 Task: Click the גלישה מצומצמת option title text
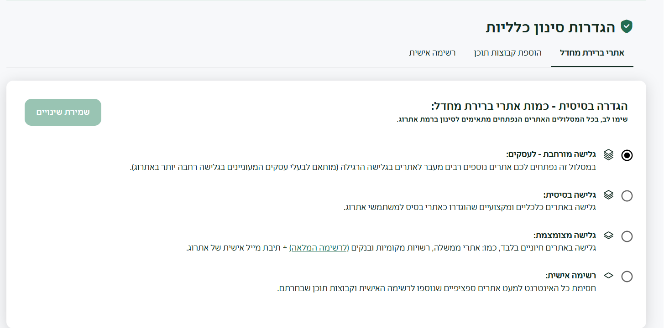(x=565, y=236)
